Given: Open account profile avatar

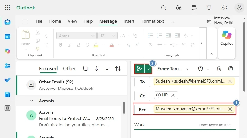Looking at the screenshot, I should (x=239, y=8).
